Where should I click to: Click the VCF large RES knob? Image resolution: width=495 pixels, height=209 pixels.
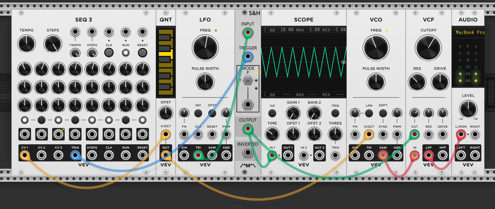[417, 82]
